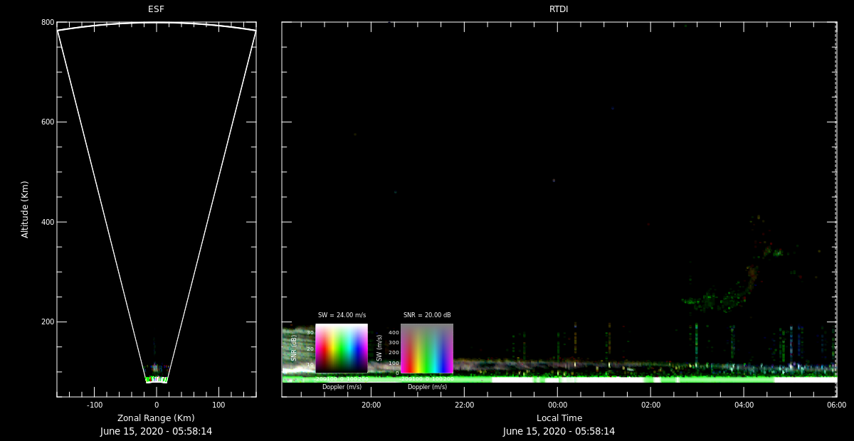854x441 pixels.
Task: Click the 600 altitude tick label
Action: 48,122
